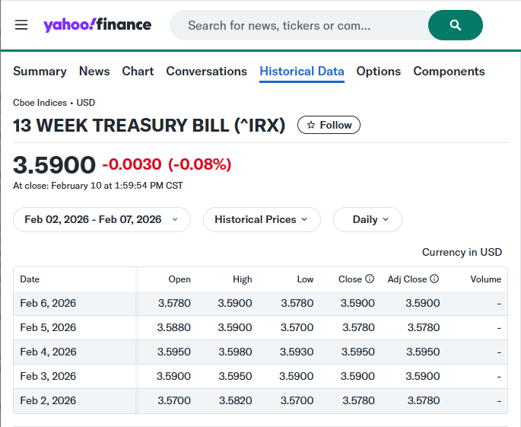Select the Historical Data tab

click(x=302, y=71)
